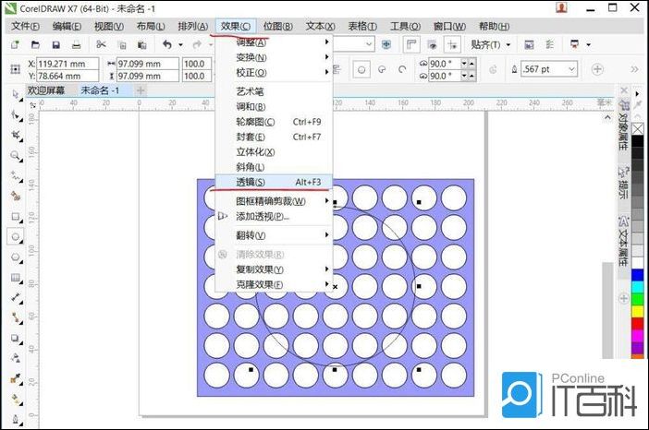Select the Rectangle tool in the toolbox
The height and width of the screenshot is (430, 649).
[16, 216]
